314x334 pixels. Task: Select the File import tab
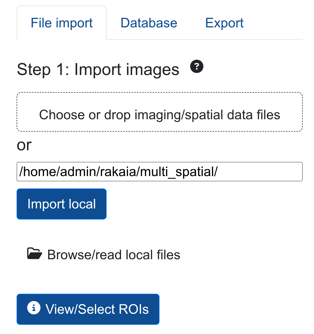coord(62,23)
